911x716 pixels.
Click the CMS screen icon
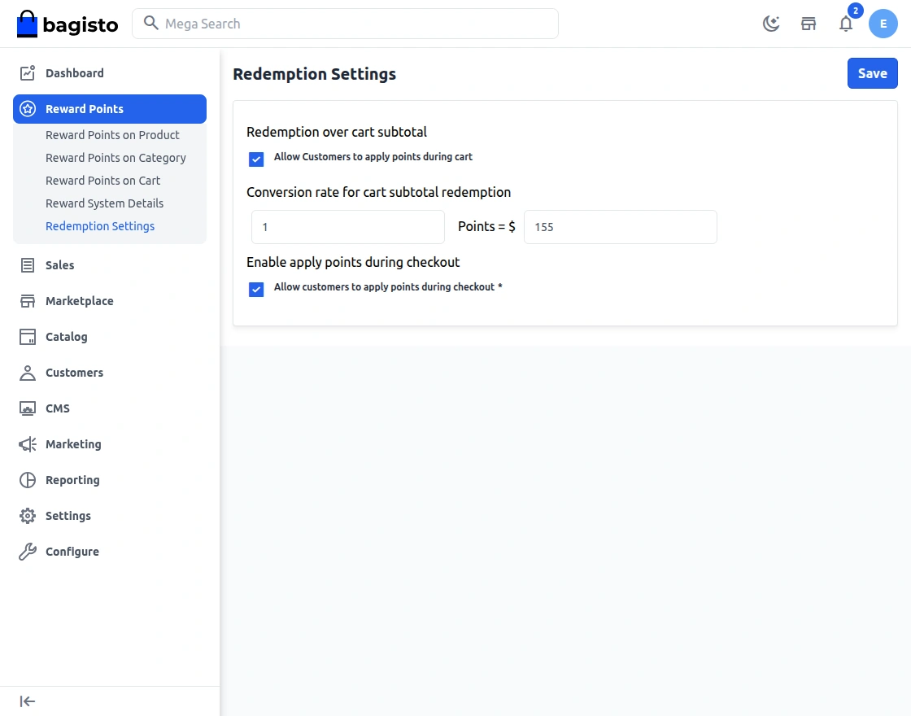pyautogui.click(x=28, y=408)
